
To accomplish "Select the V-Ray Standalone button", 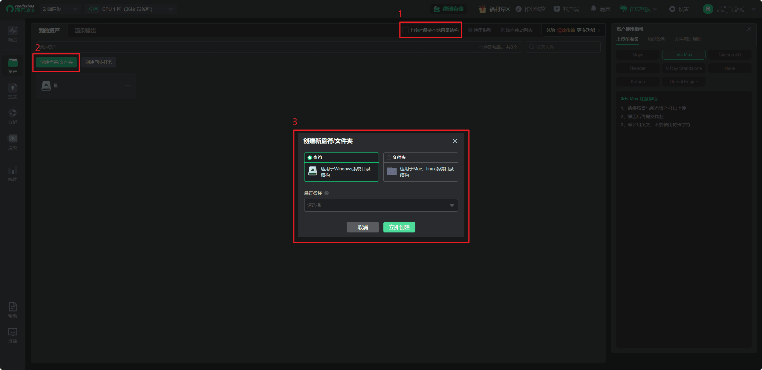I will pos(684,68).
